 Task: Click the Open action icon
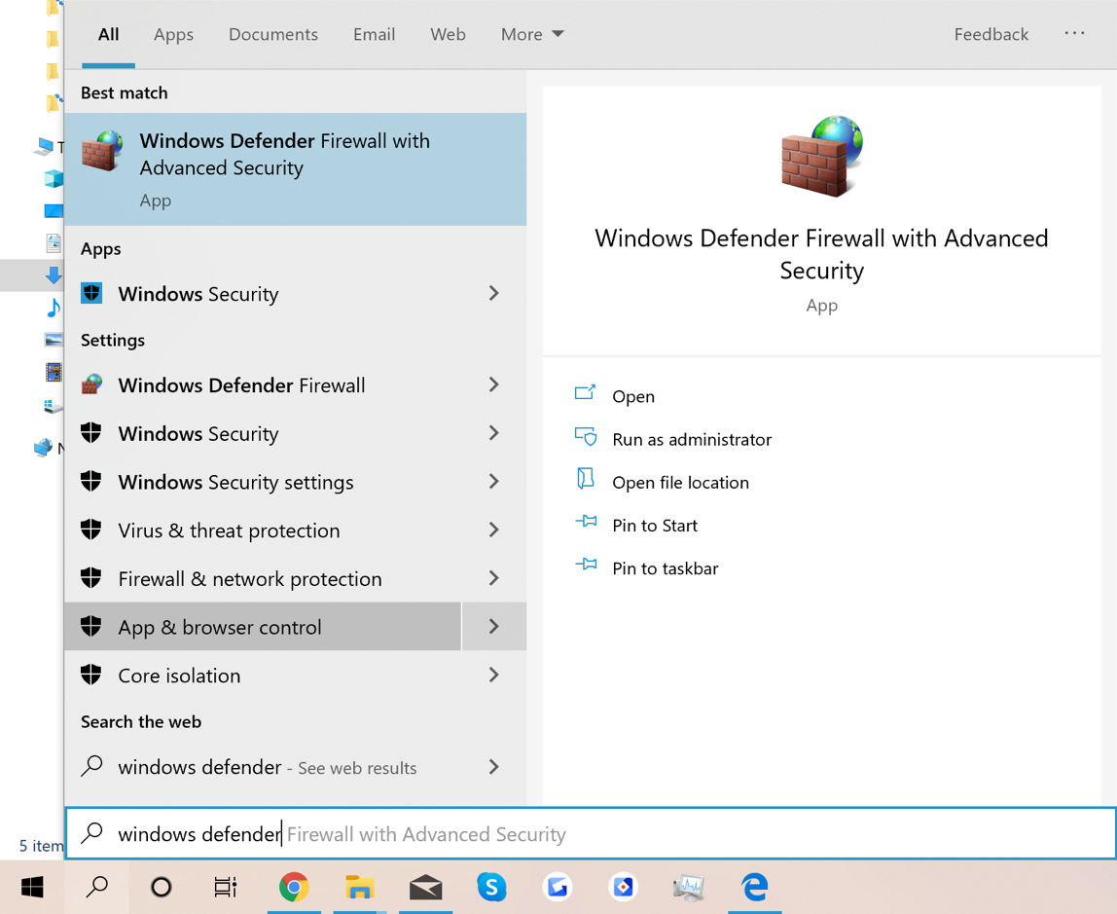(585, 392)
